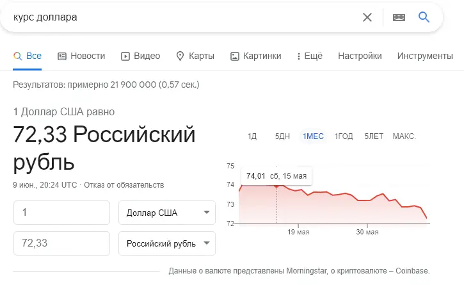The width and height of the screenshot is (464, 285).
Task: Click the chart data point marker at 15 мая
Action: point(276,186)
